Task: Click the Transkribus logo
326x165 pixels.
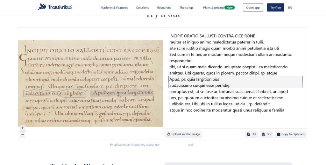Action: (54, 7)
